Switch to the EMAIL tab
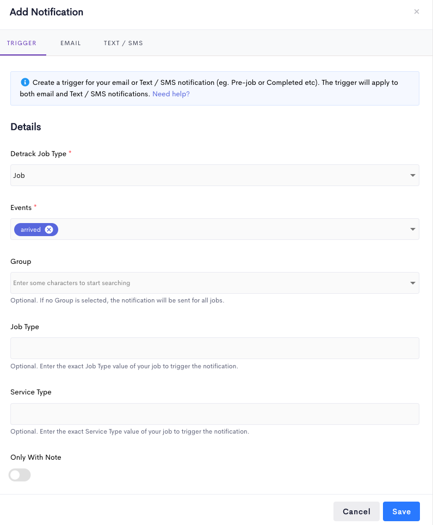This screenshot has width=433, height=525. pos(71,43)
